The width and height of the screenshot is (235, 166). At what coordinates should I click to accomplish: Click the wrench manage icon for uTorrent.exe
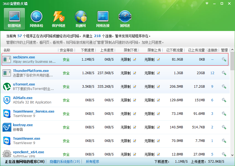(224, 87)
